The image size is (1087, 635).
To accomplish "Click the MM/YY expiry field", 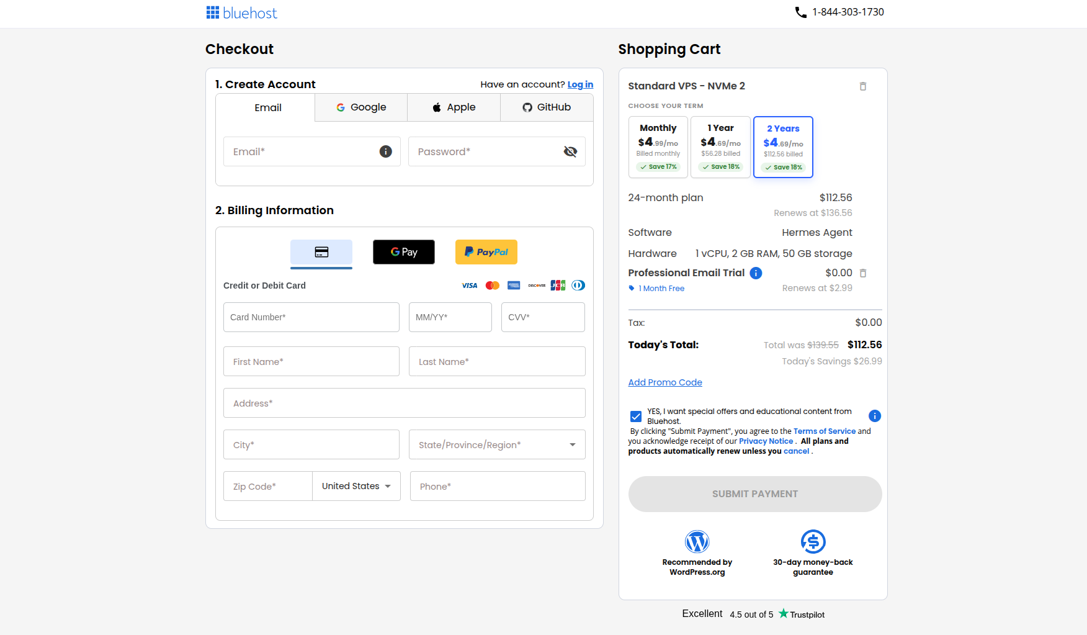I will point(450,317).
